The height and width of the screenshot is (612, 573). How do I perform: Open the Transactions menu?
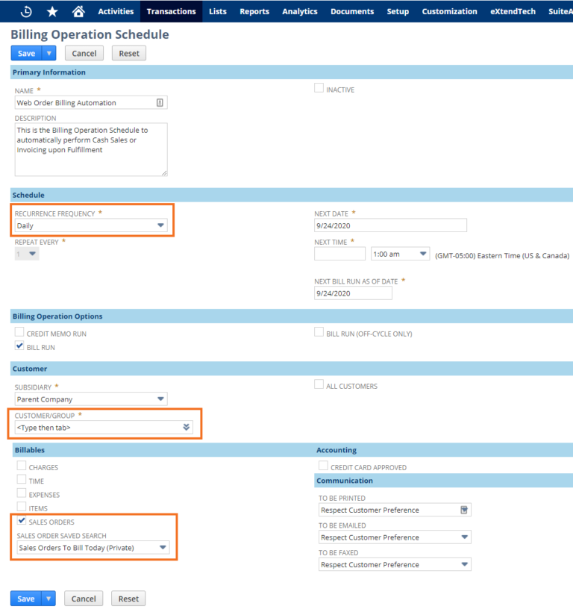point(171,10)
